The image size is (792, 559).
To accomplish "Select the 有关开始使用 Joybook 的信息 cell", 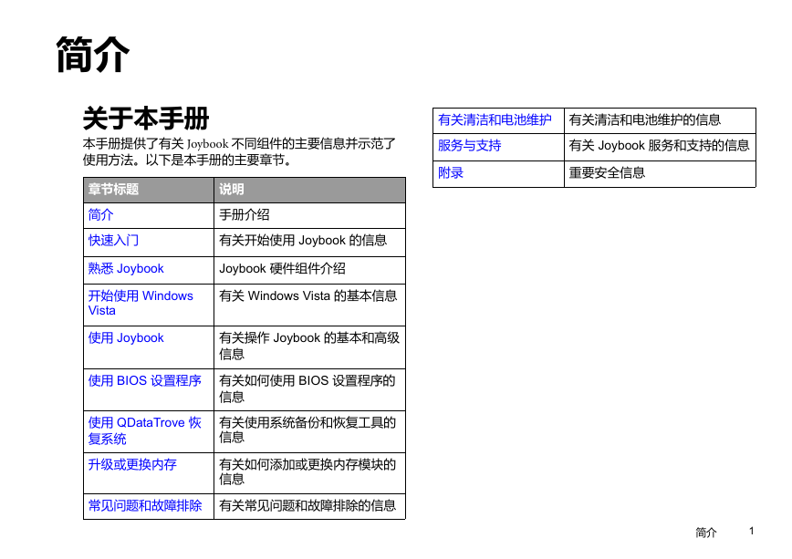I will (x=309, y=243).
